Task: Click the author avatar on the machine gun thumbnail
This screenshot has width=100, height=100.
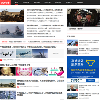Action: (77, 45)
